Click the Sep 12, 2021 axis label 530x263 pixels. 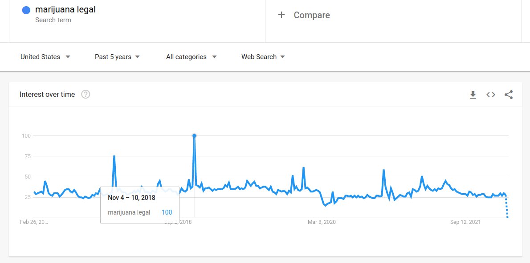coord(465,222)
